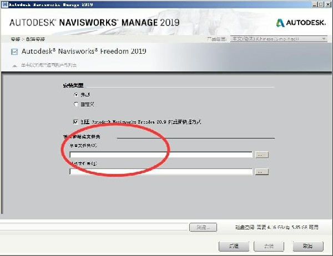Click the project folder path input field
The height and width of the screenshot is (256, 333).
pyautogui.click(x=161, y=155)
